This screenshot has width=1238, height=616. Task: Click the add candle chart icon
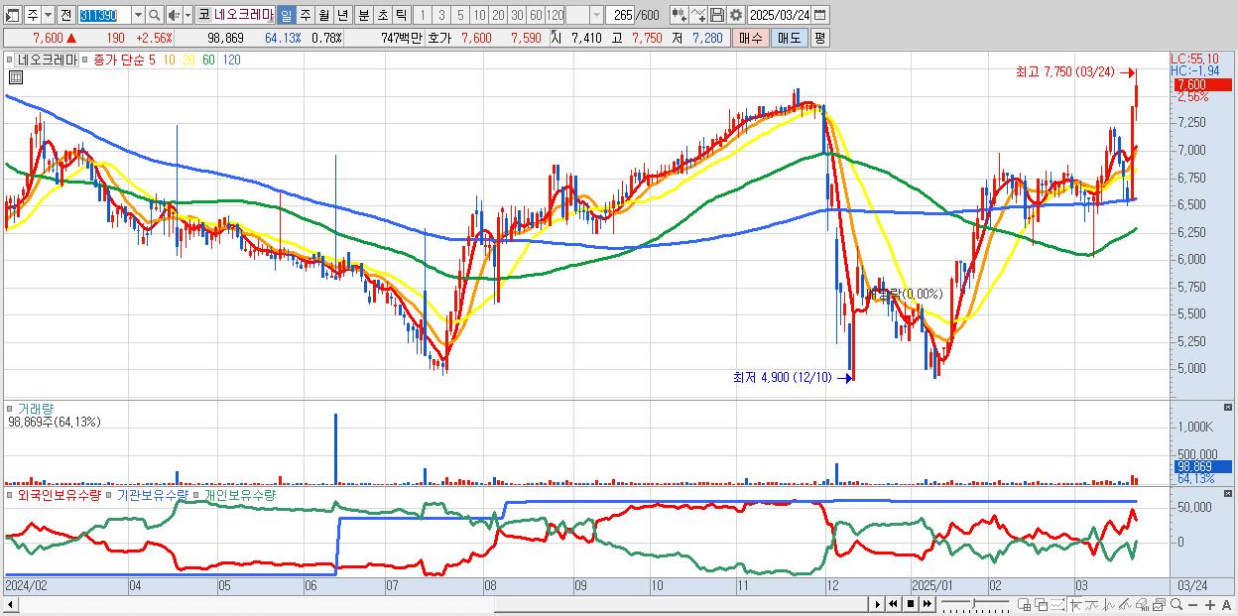[x=680, y=15]
